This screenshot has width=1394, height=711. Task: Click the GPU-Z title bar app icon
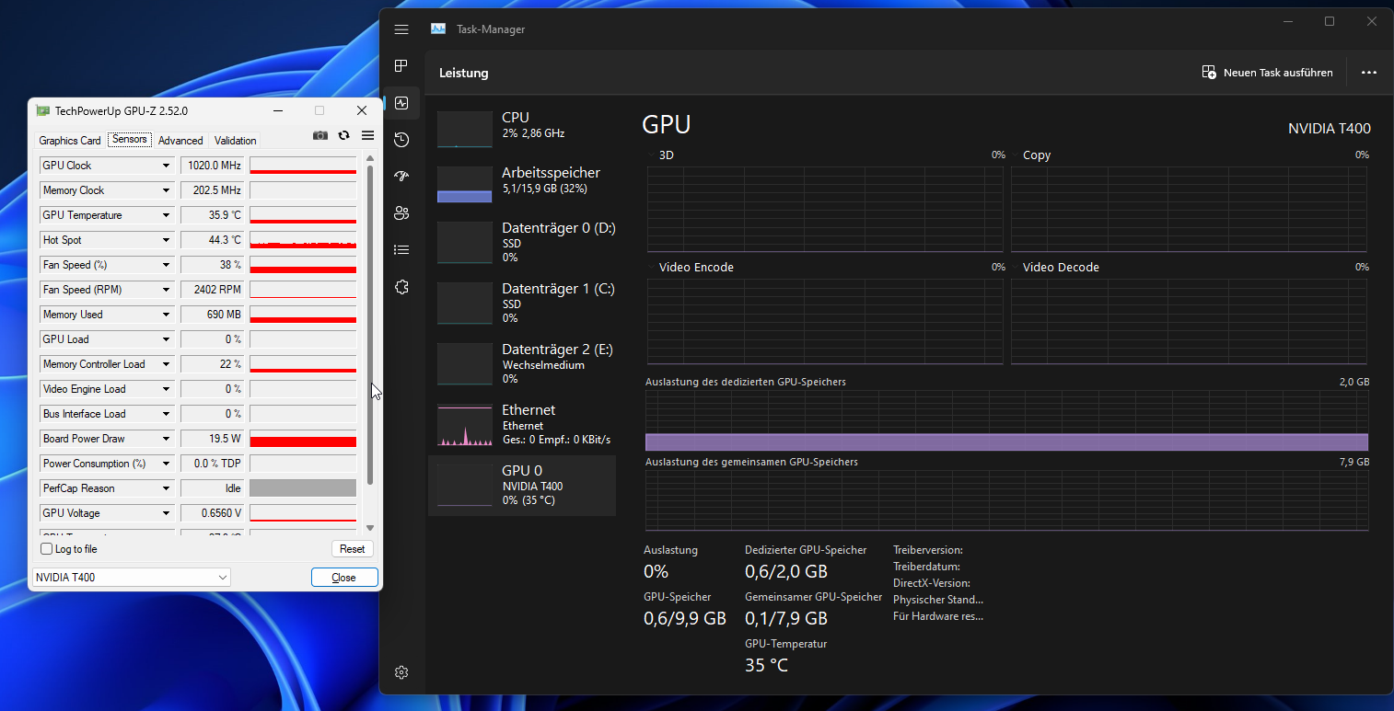(x=43, y=110)
